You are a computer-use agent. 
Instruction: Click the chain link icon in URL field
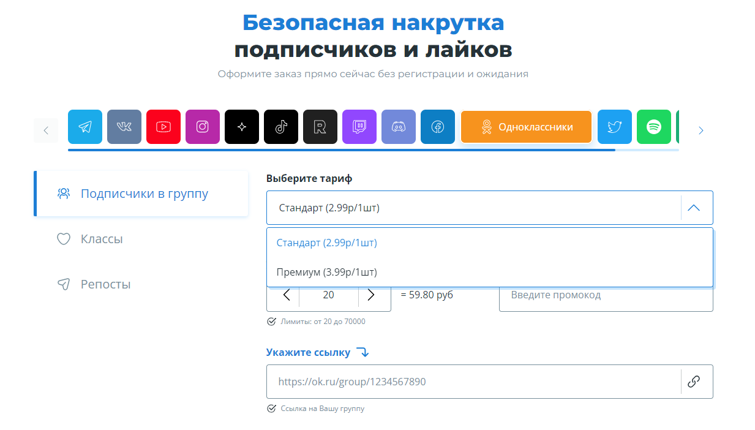694,382
